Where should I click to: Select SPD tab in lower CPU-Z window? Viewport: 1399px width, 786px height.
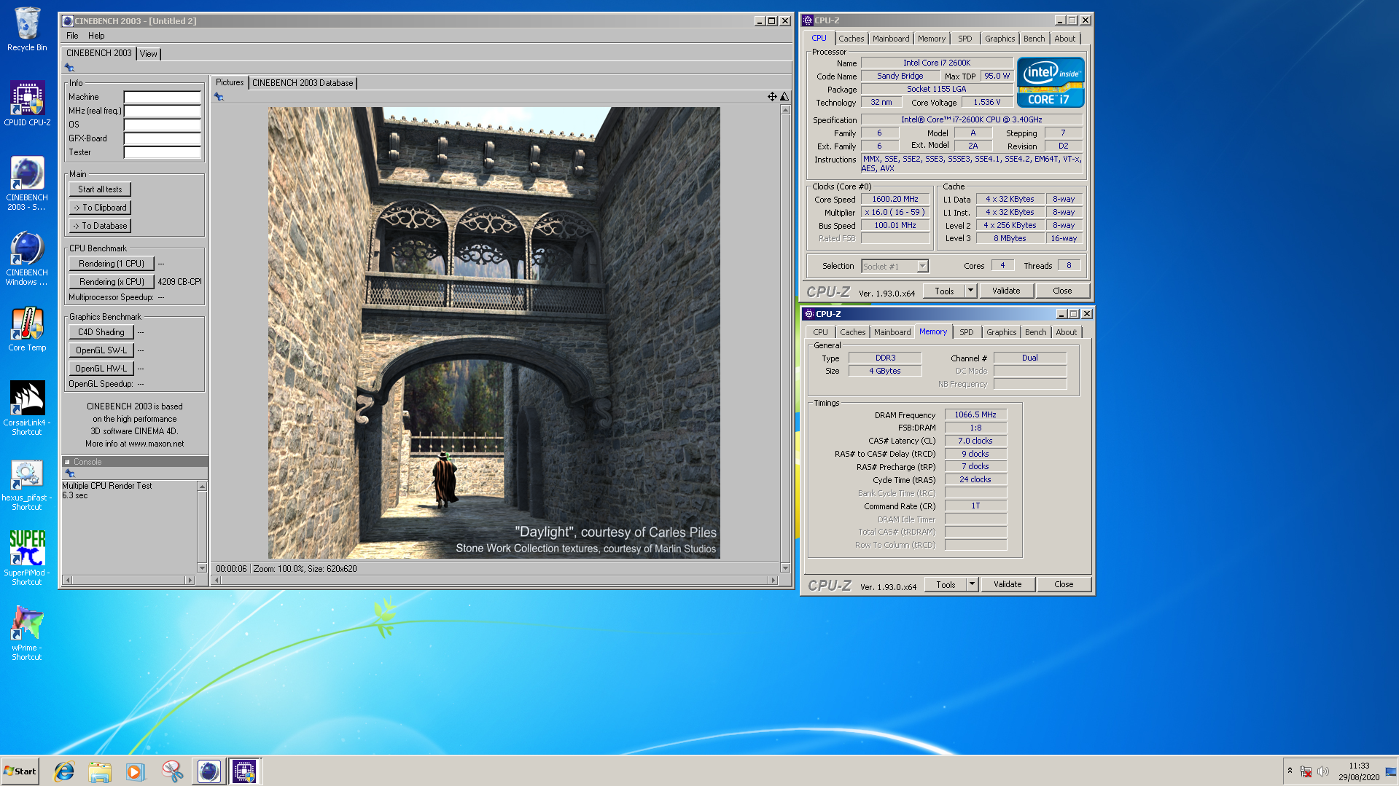pyautogui.click(x=967, y=332)
